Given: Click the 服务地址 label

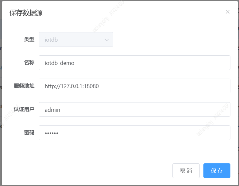Looking at the screenshot, I should pyautogui.click(x=24, y=86).
